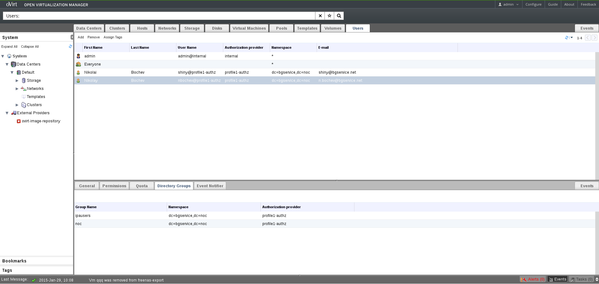Screen dimensions: 599x284
Task: Open the Permissions sub-tab
Action: click(114, 186)
